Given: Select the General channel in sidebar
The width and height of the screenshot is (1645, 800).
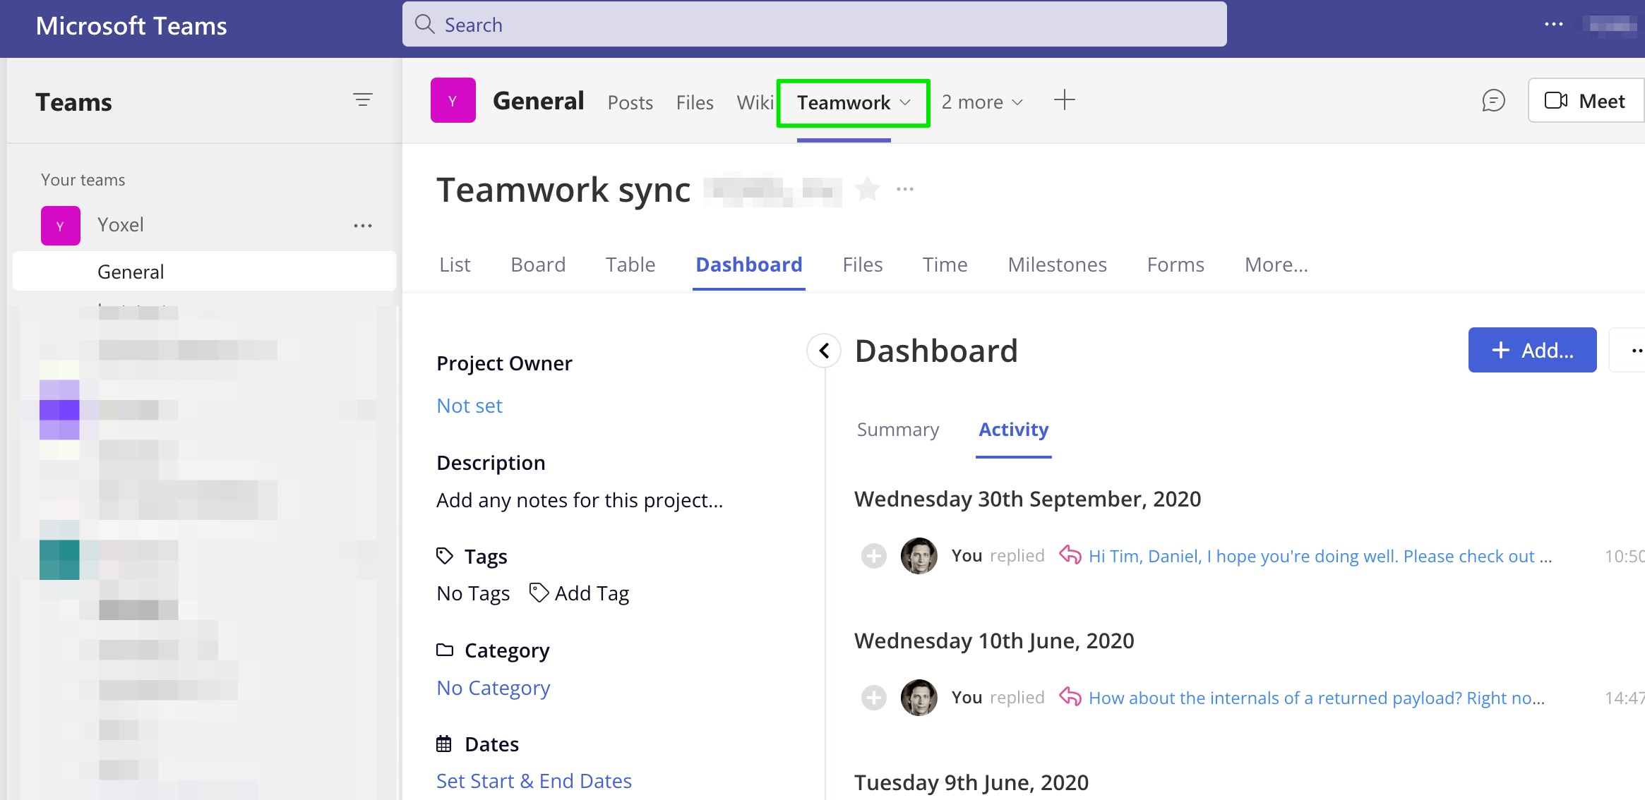Looking at the screenshot, I should coord(205,272).
